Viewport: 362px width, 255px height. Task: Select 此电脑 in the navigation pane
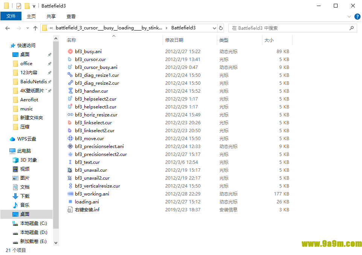24,151
